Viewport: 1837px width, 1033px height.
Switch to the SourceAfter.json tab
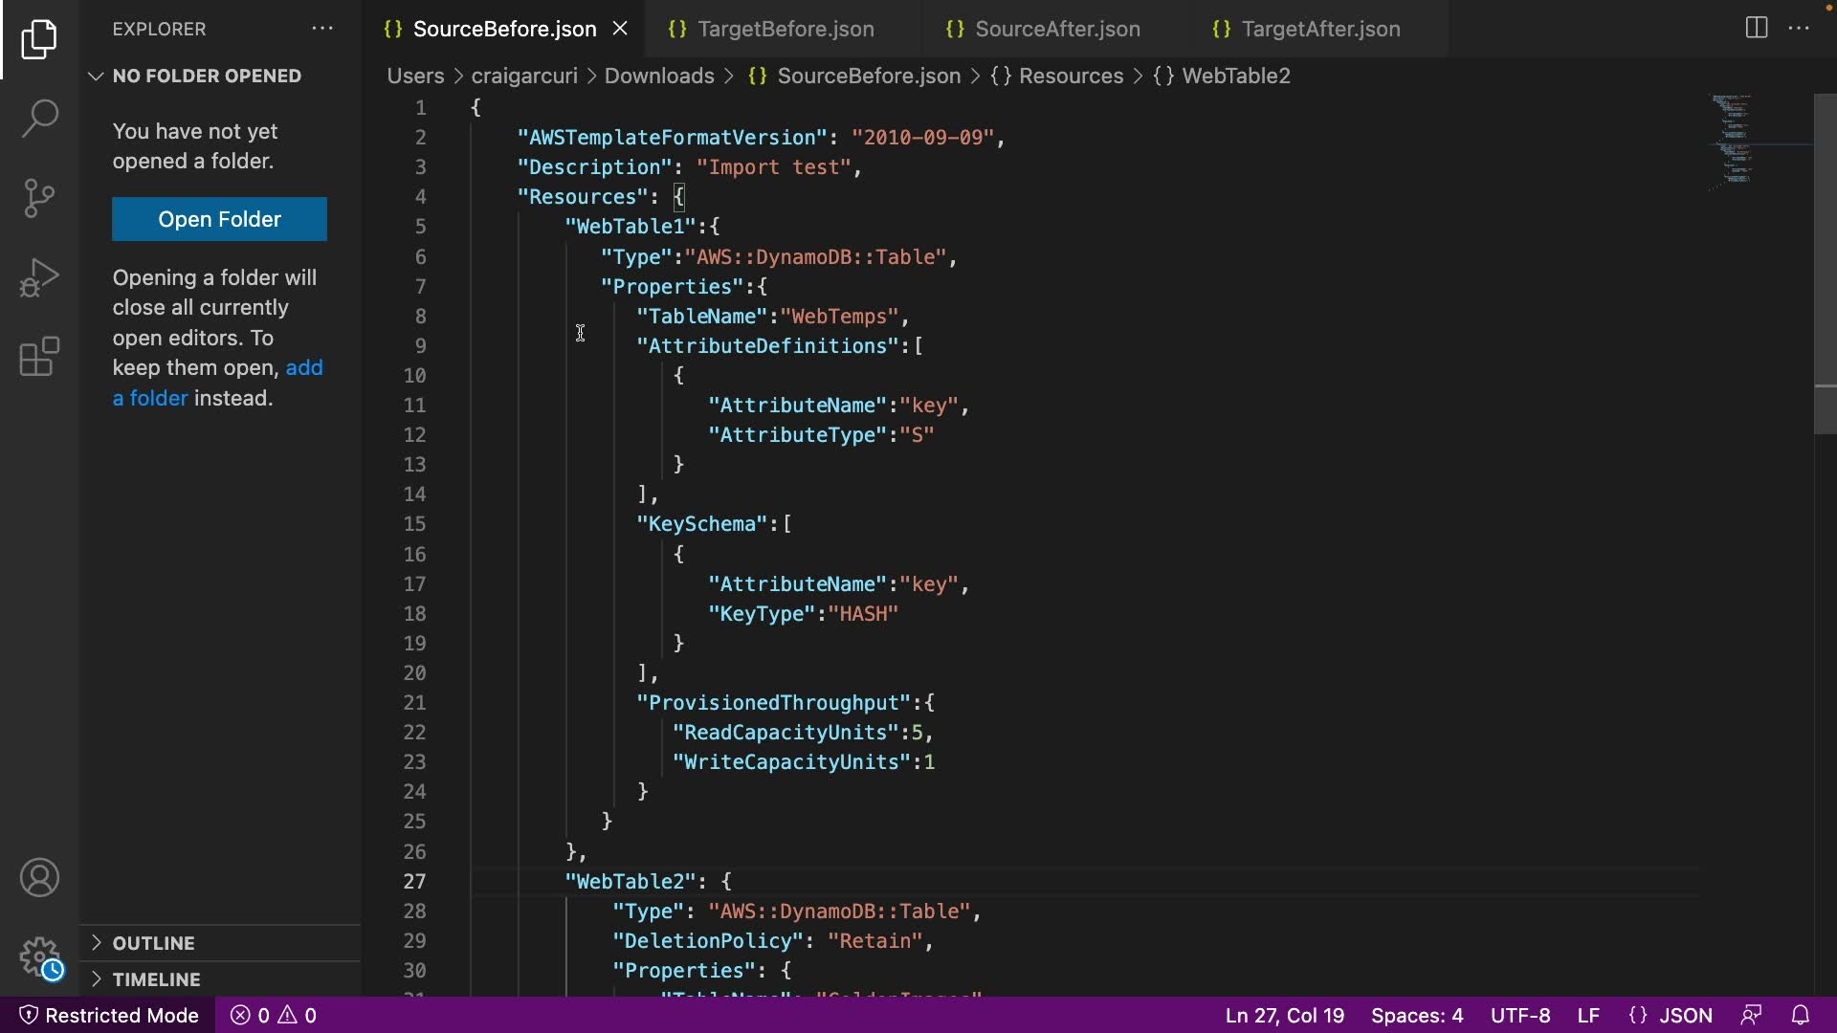pyautogui.click(x=1056, y=29)
